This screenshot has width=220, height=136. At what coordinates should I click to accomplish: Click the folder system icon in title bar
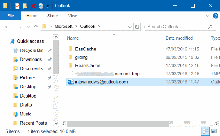pyautogui.click(x=5, y=6)
